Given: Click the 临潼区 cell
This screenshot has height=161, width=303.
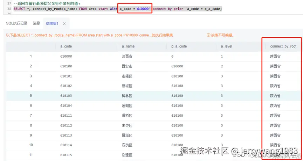Looking at the screenshot, I should [x=127, y=155].
